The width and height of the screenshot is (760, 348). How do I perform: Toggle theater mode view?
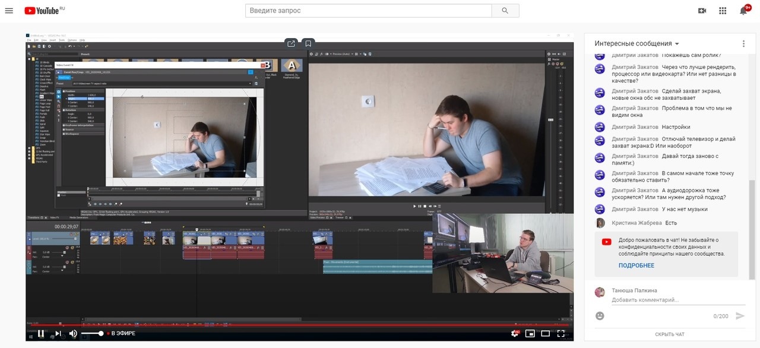coord(545,333)
